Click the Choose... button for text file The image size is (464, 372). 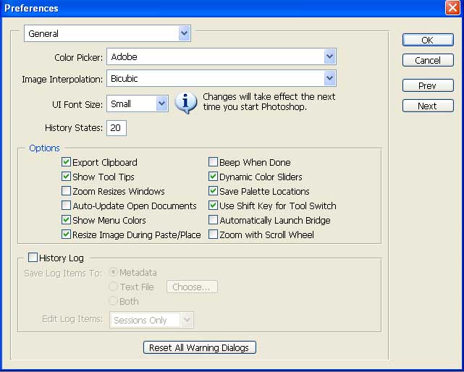pos(192,287)
